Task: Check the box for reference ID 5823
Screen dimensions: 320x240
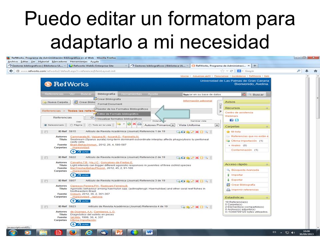Action: (x=46, y=207)
